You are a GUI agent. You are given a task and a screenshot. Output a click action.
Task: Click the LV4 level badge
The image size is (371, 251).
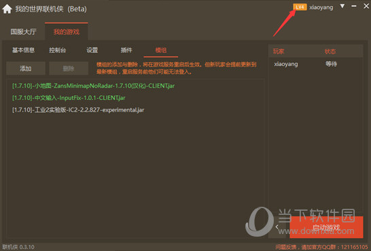(x=300, y=7)
